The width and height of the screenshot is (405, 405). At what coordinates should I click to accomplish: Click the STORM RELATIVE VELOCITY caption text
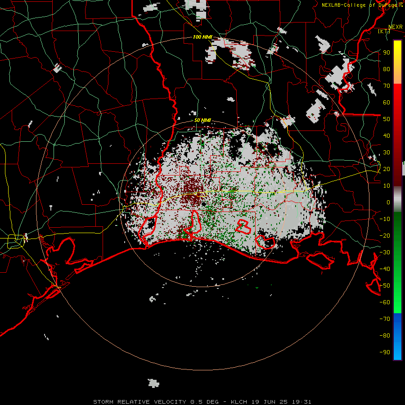point(140,402)
